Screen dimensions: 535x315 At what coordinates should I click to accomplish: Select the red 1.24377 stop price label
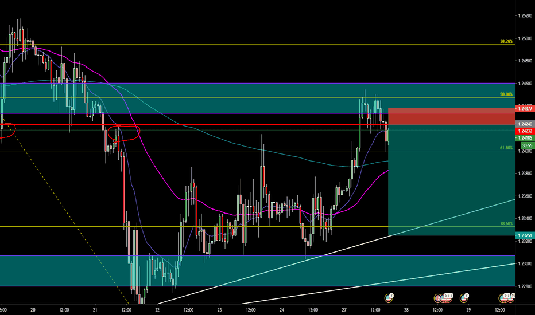coord(525,109)
